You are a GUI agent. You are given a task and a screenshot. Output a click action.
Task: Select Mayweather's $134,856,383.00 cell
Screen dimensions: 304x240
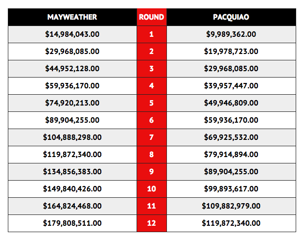pos(72,172)
